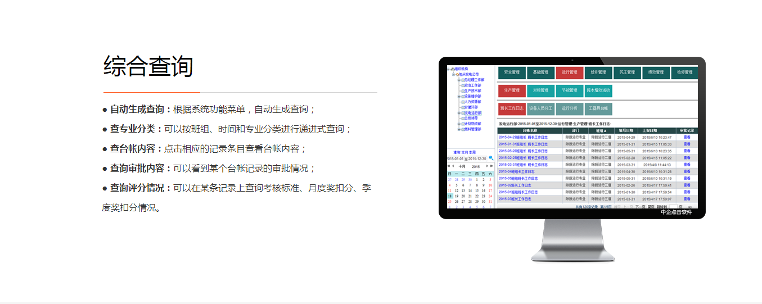Screen dimensions: 762x304
Task: Open the 运行管理 menu tile
Action: coord(570,72)
